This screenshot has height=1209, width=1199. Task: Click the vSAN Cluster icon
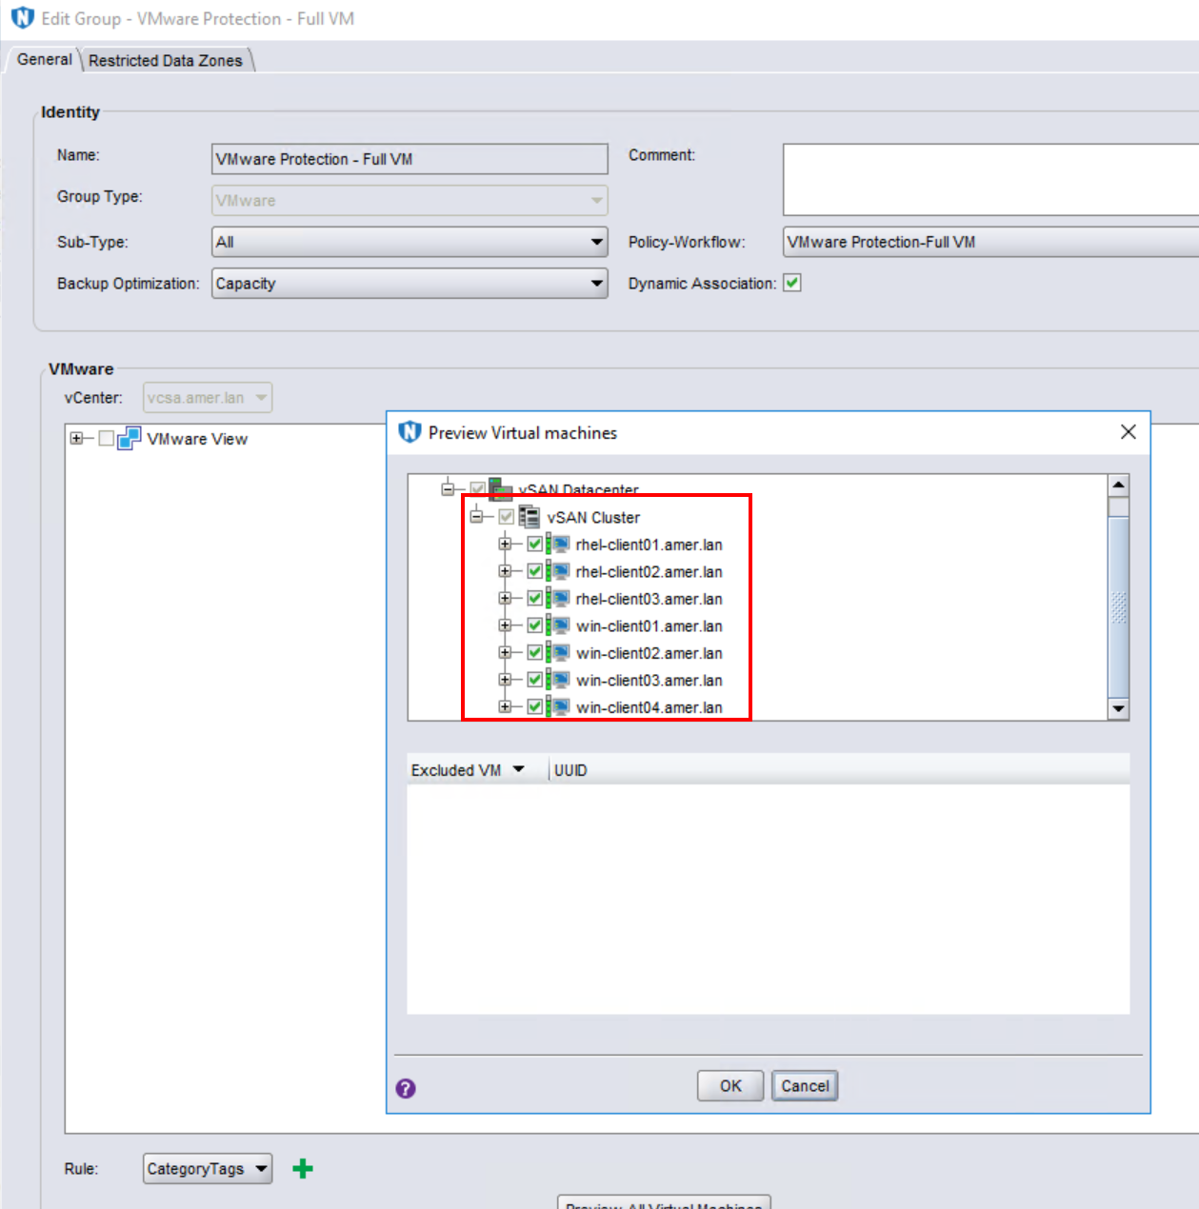pos(529,517)
